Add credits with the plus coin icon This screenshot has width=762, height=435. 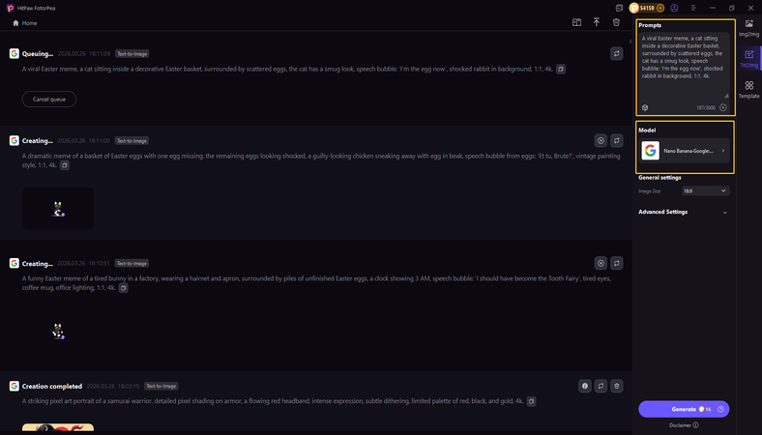tap(661, 8)
